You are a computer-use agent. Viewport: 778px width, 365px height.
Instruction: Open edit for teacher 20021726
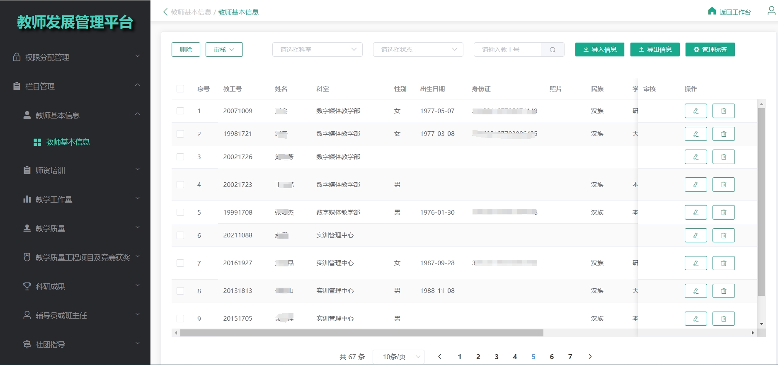pos(696,157)
